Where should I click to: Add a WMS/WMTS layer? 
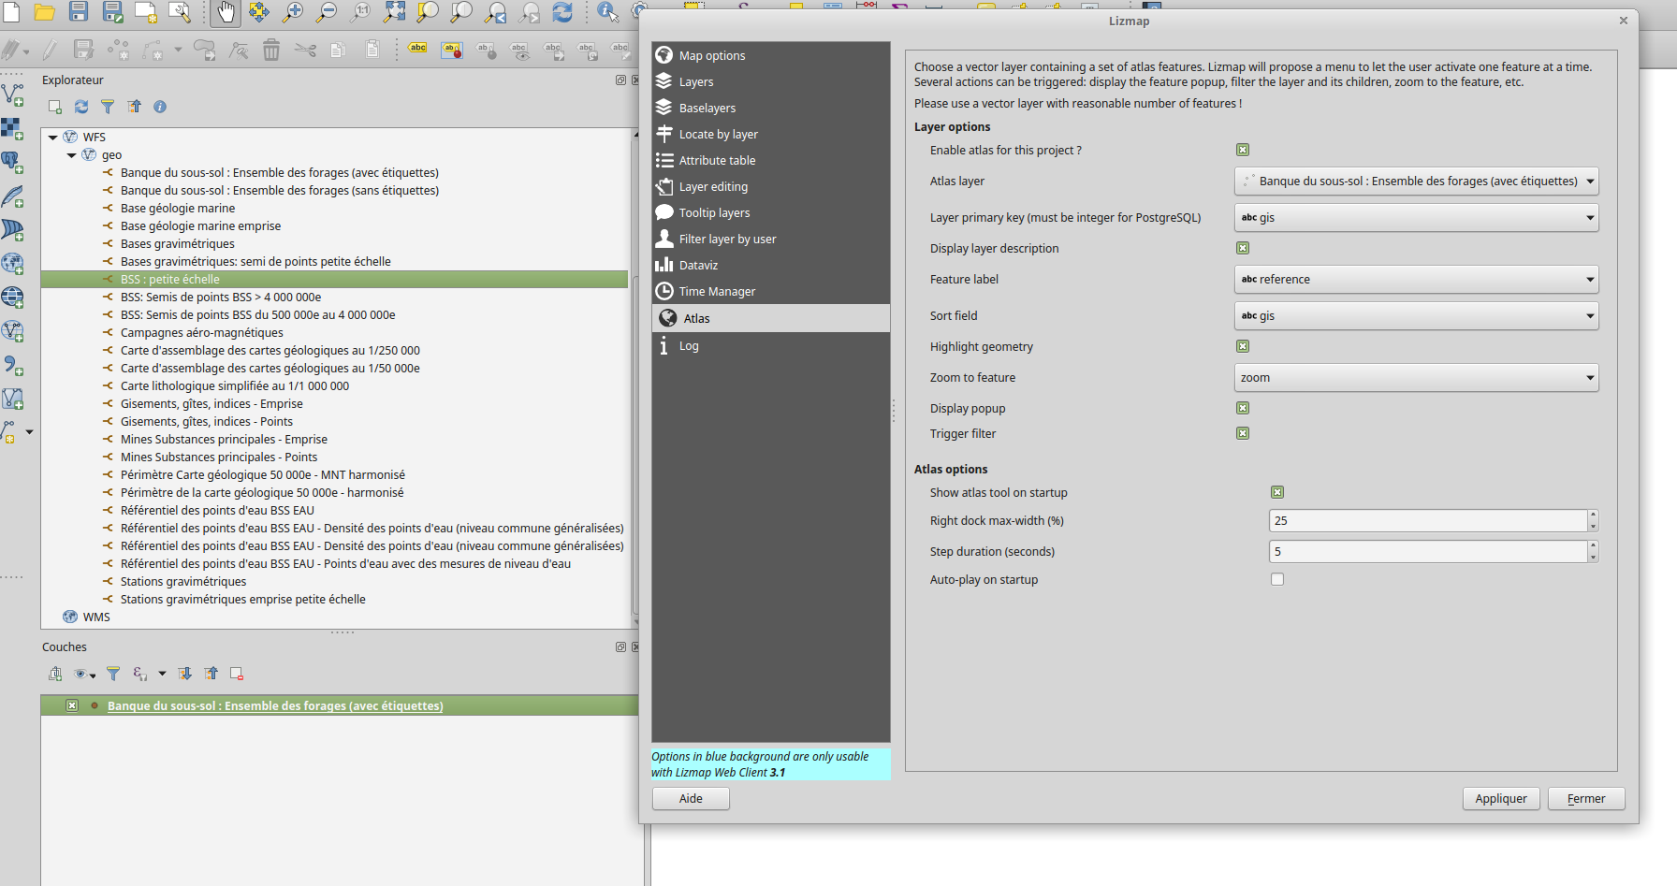(13, 264)
